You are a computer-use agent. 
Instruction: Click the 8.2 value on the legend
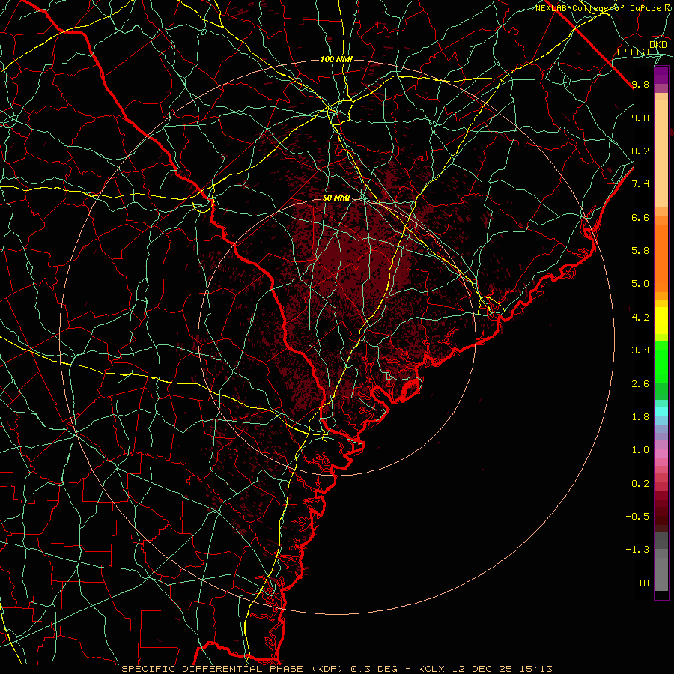click(640, 151)
